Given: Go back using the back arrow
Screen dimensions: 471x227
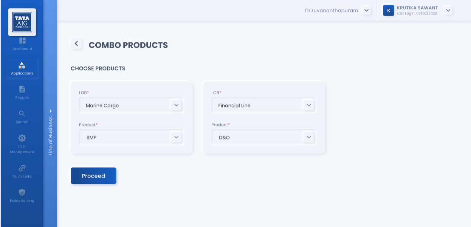Looking at the screenshot, I should pyautogui.click(x=76, y=44).
